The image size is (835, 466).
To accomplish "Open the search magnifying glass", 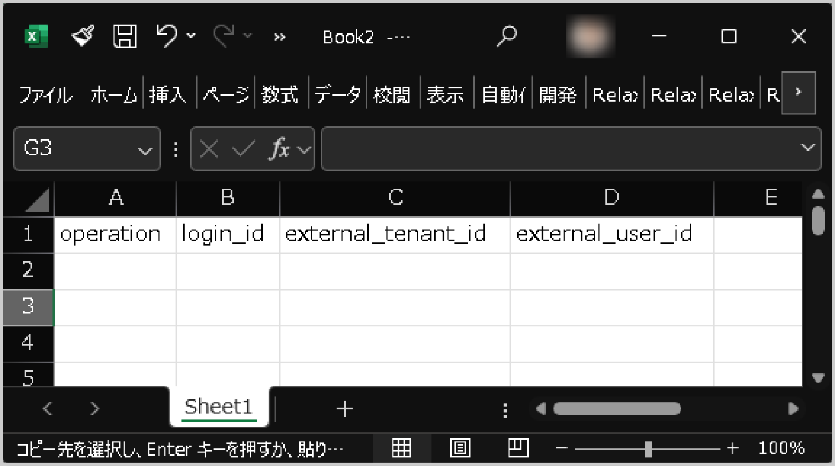I will [506, 36].
